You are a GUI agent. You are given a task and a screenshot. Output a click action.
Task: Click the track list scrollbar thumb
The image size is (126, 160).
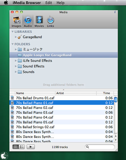(116, 99)
